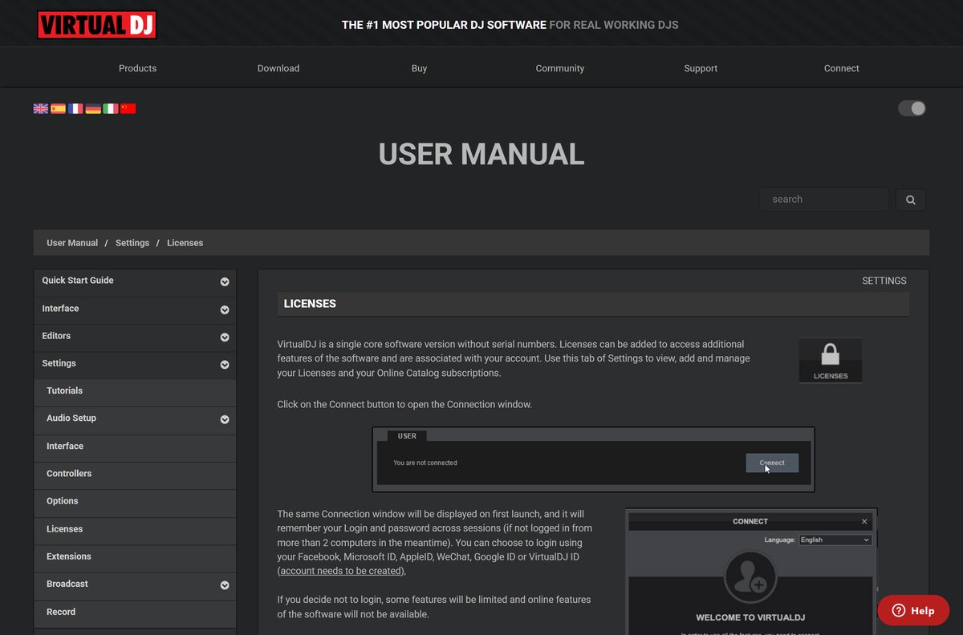
Task: Switch language with the Italian flag
Action: click(111, 108)
